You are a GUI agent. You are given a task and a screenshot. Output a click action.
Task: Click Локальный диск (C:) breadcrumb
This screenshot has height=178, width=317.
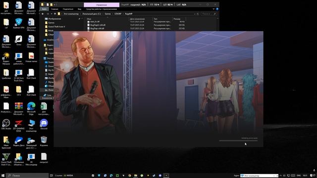(92, 14)
